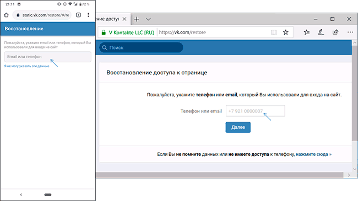The image size is (358, 201).
Task: Click the 'Восстановление' header on mobile page
Action: (24, 29)
